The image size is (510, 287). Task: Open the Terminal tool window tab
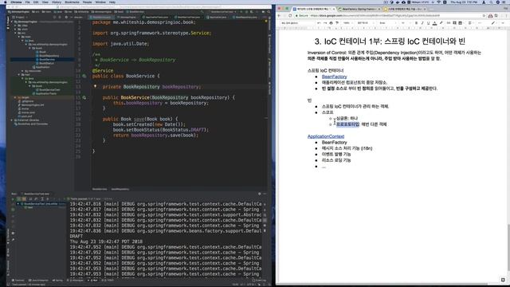coord(18,280)
